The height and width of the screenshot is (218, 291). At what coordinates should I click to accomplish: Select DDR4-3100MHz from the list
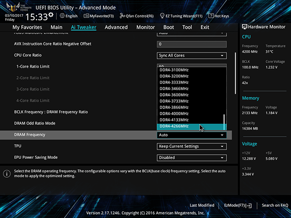pos(191,70)
